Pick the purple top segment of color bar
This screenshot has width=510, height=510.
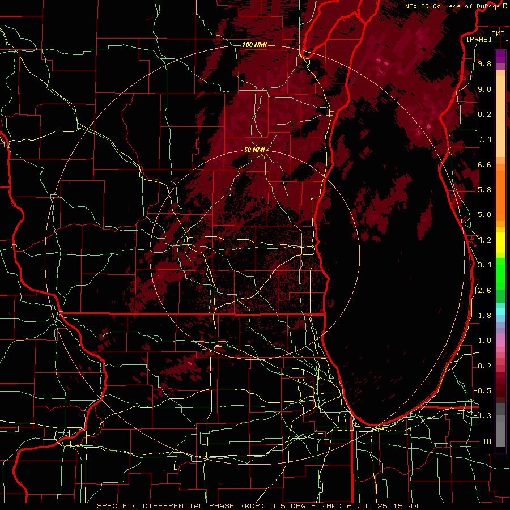(500, 57)
